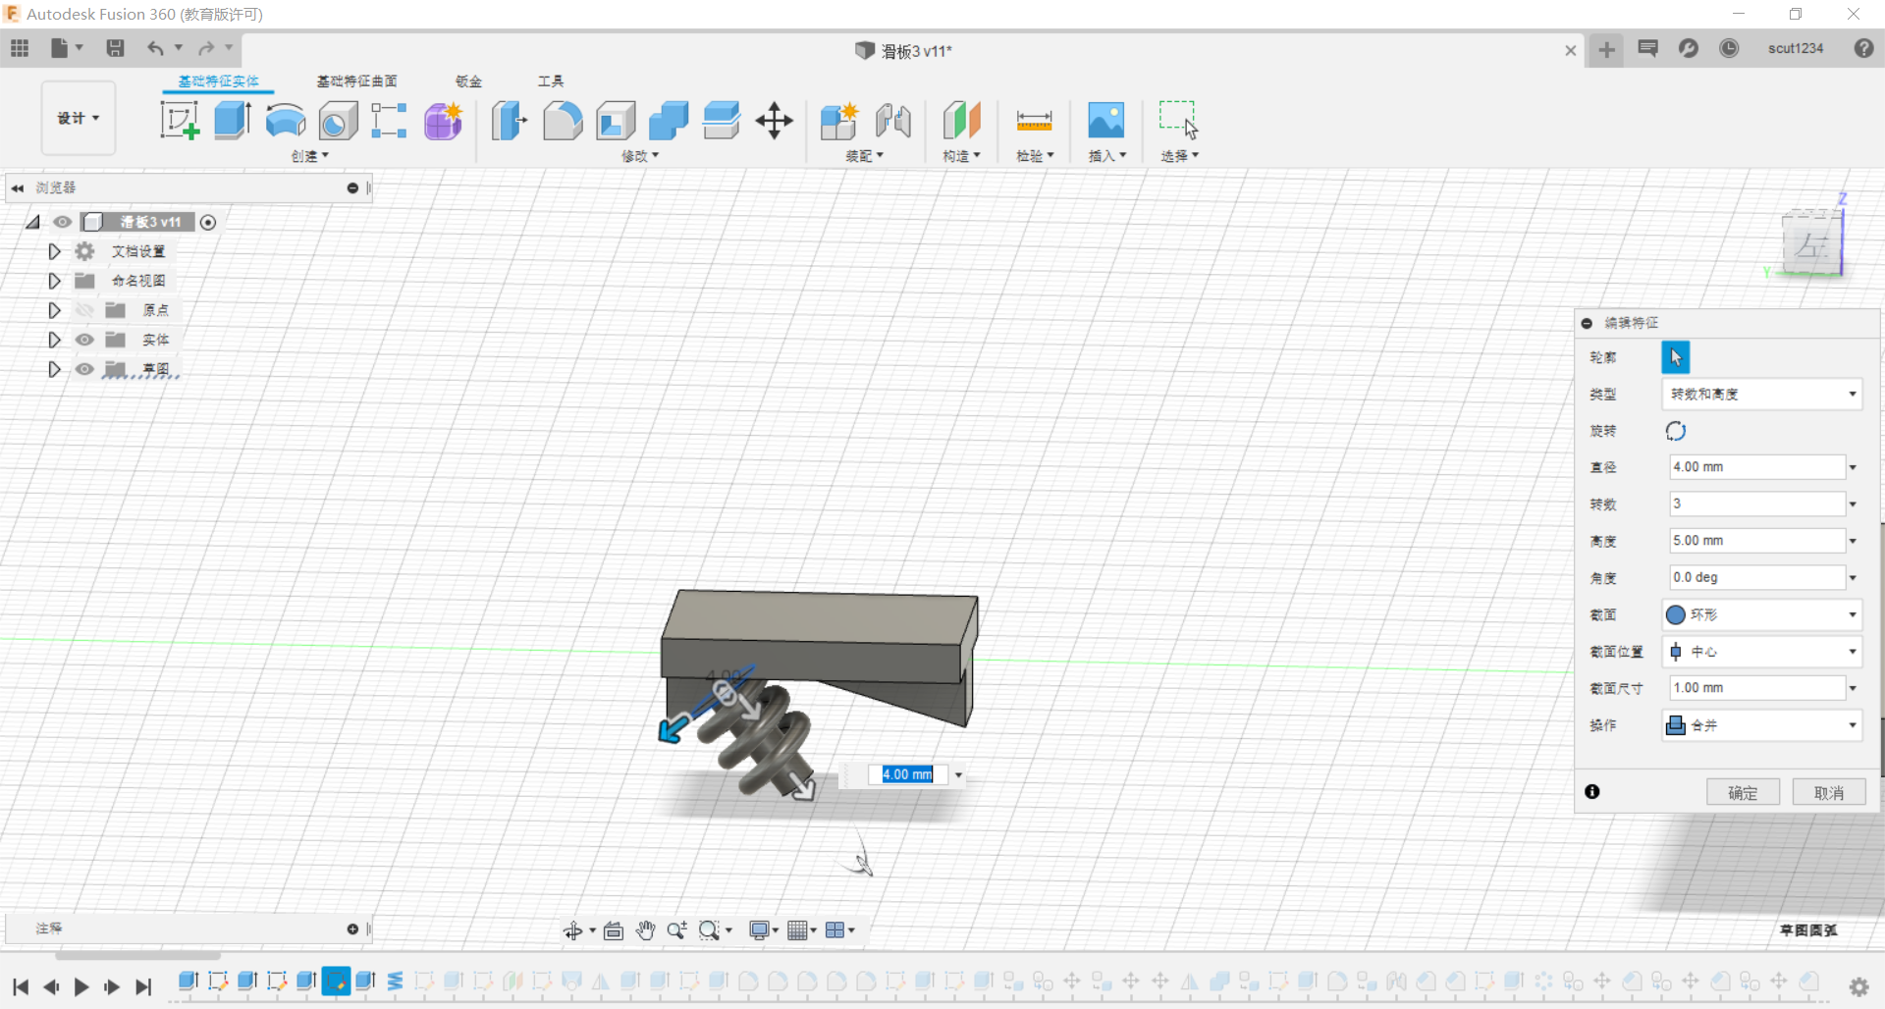
Task: Open the Help question mark icon
Action: tap(1863, 48)
